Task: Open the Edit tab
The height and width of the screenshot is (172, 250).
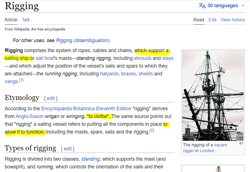Action: (x=212, y=20)
